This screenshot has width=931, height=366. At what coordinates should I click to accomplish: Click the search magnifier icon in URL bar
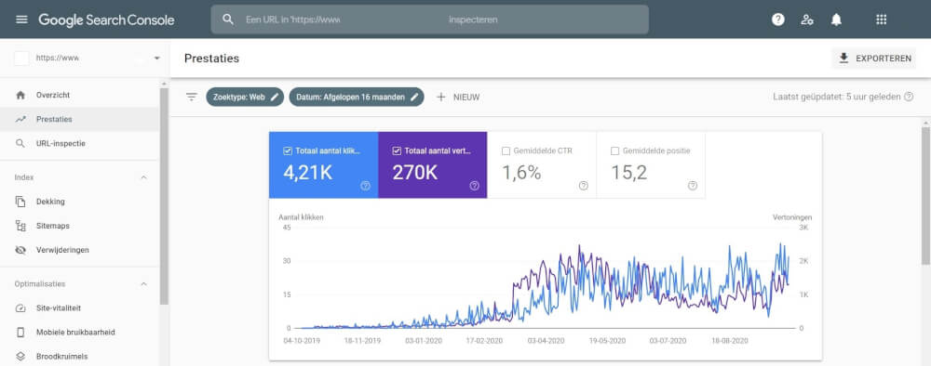228,20
